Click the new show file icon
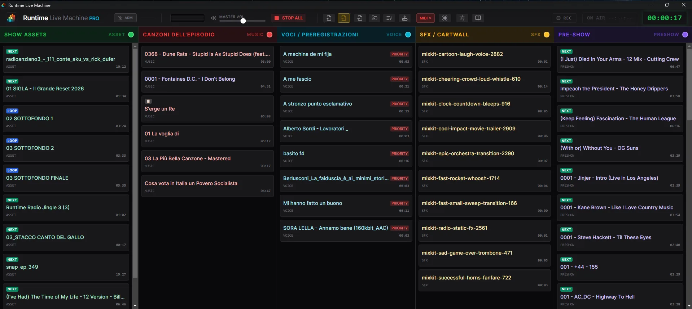692x309 pixels. (x=329, y=18)
